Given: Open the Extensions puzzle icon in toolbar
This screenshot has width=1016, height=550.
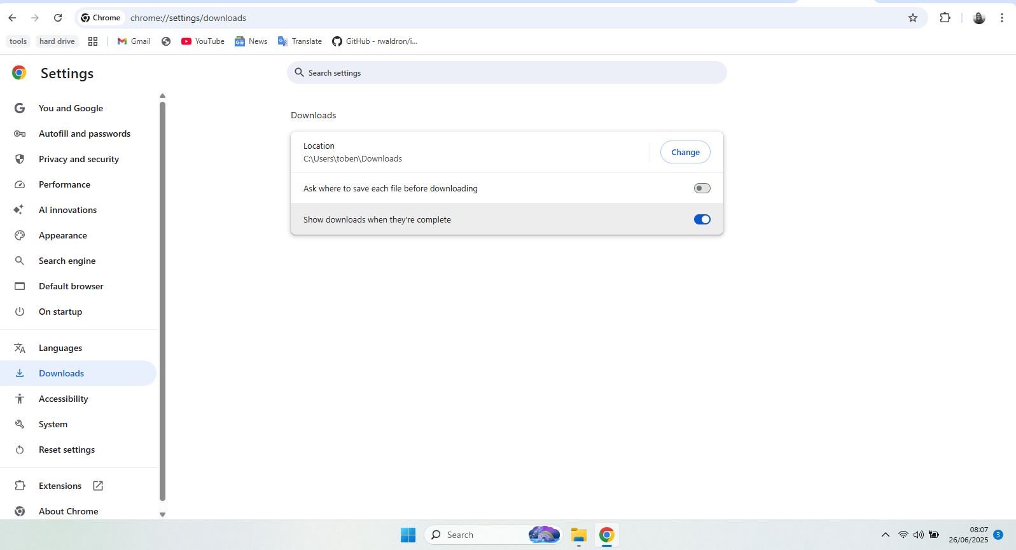Looking at the screenshot, I should pos(945,18).
